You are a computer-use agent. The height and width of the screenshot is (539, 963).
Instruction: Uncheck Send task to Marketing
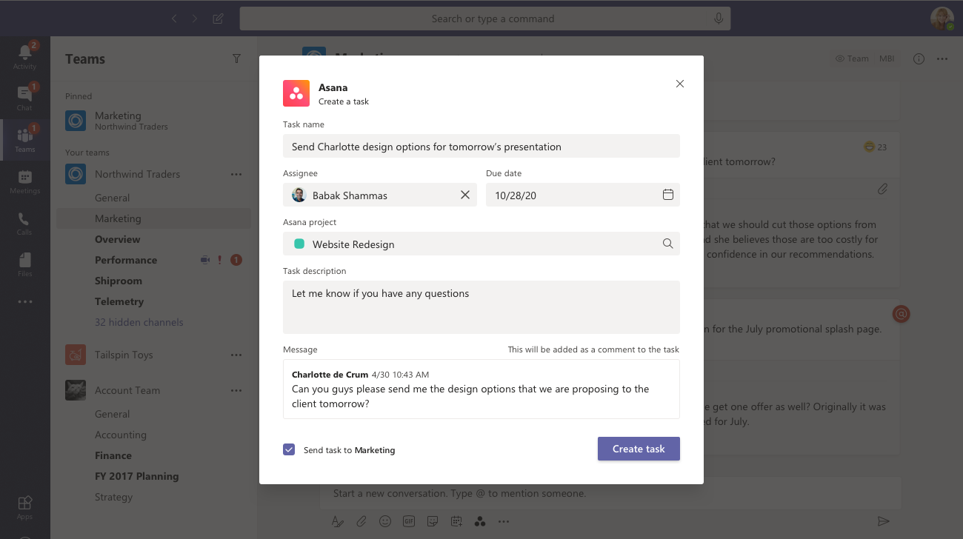point(288,449)
